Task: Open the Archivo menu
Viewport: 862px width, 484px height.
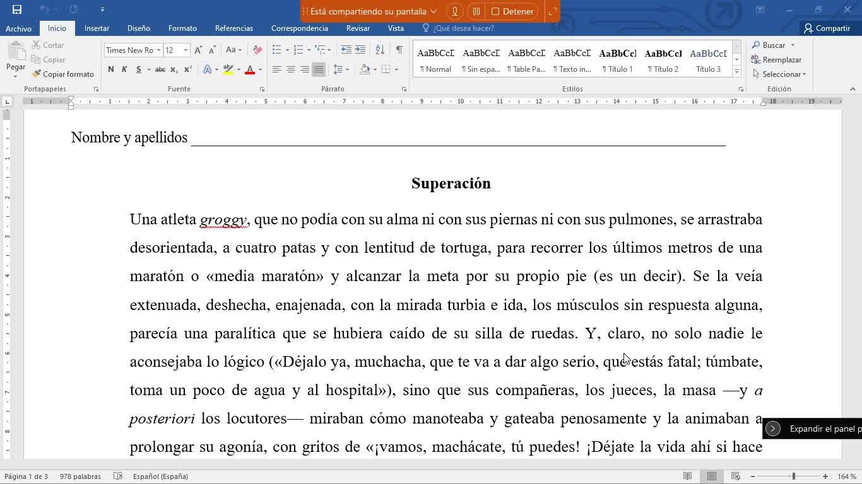Action: (18, 28)
